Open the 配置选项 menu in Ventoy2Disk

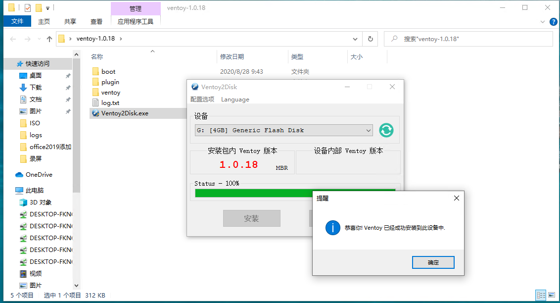click(x=202, y=100)
